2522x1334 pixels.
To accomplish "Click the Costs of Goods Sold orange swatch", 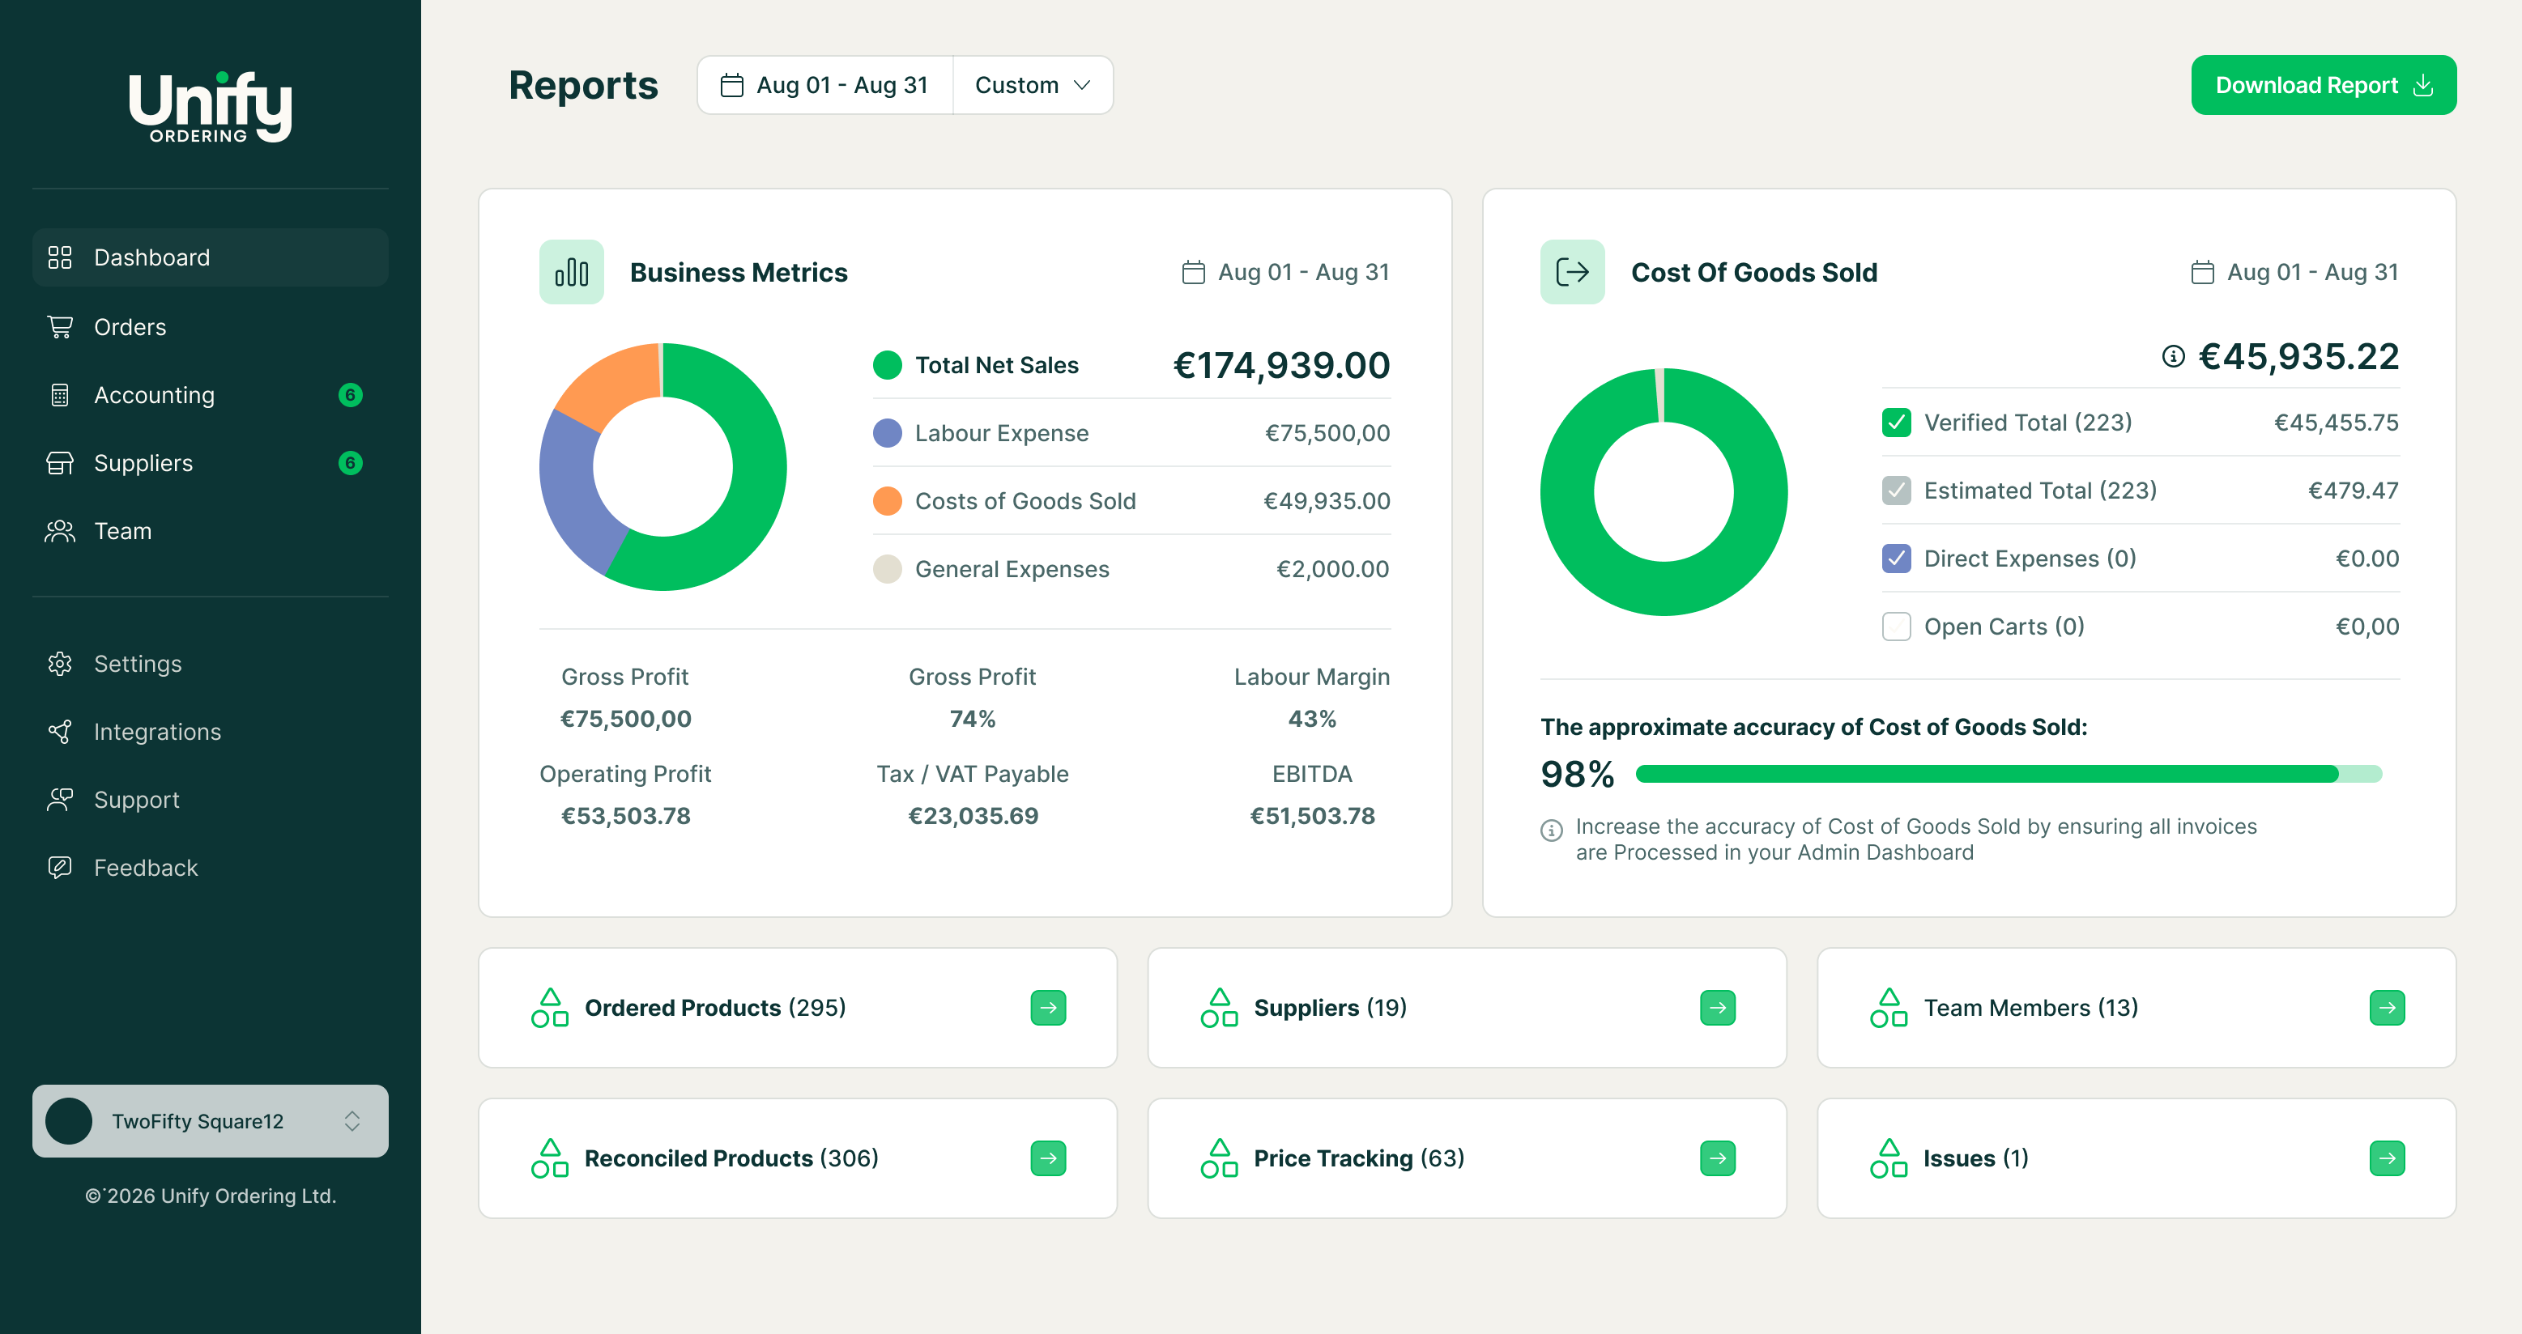I will [x=887, y=501].
